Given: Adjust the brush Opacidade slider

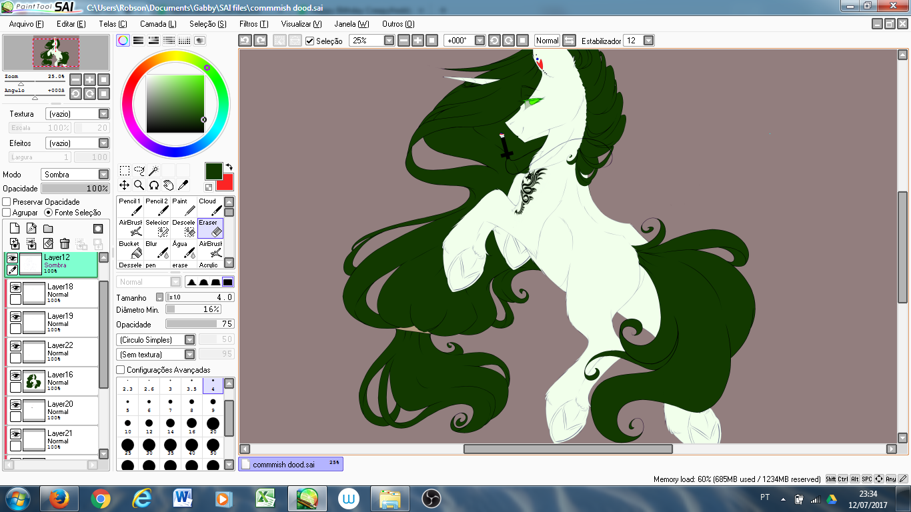Looking at the screenshot, I should click(x=200, y=324).
